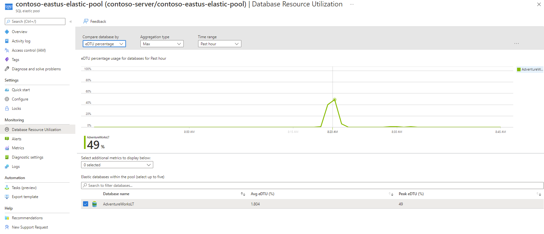Click the Feedback person icon
The image size is (544, 234).
pos(86,21)
